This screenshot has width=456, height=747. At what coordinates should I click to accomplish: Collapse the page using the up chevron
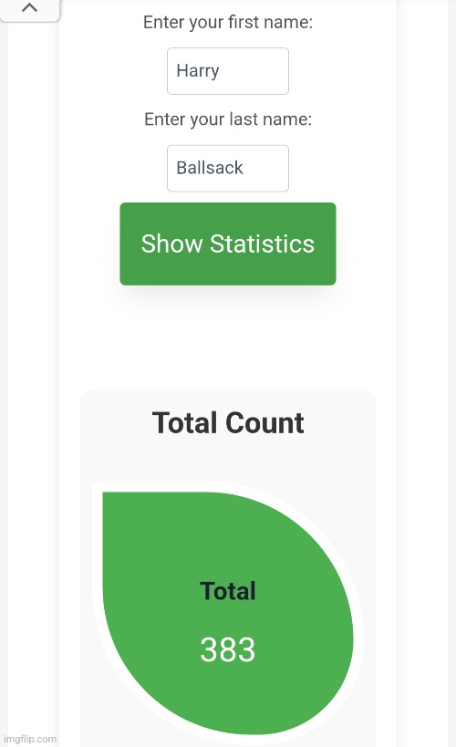pyautogui.click(x=29, y=7)
